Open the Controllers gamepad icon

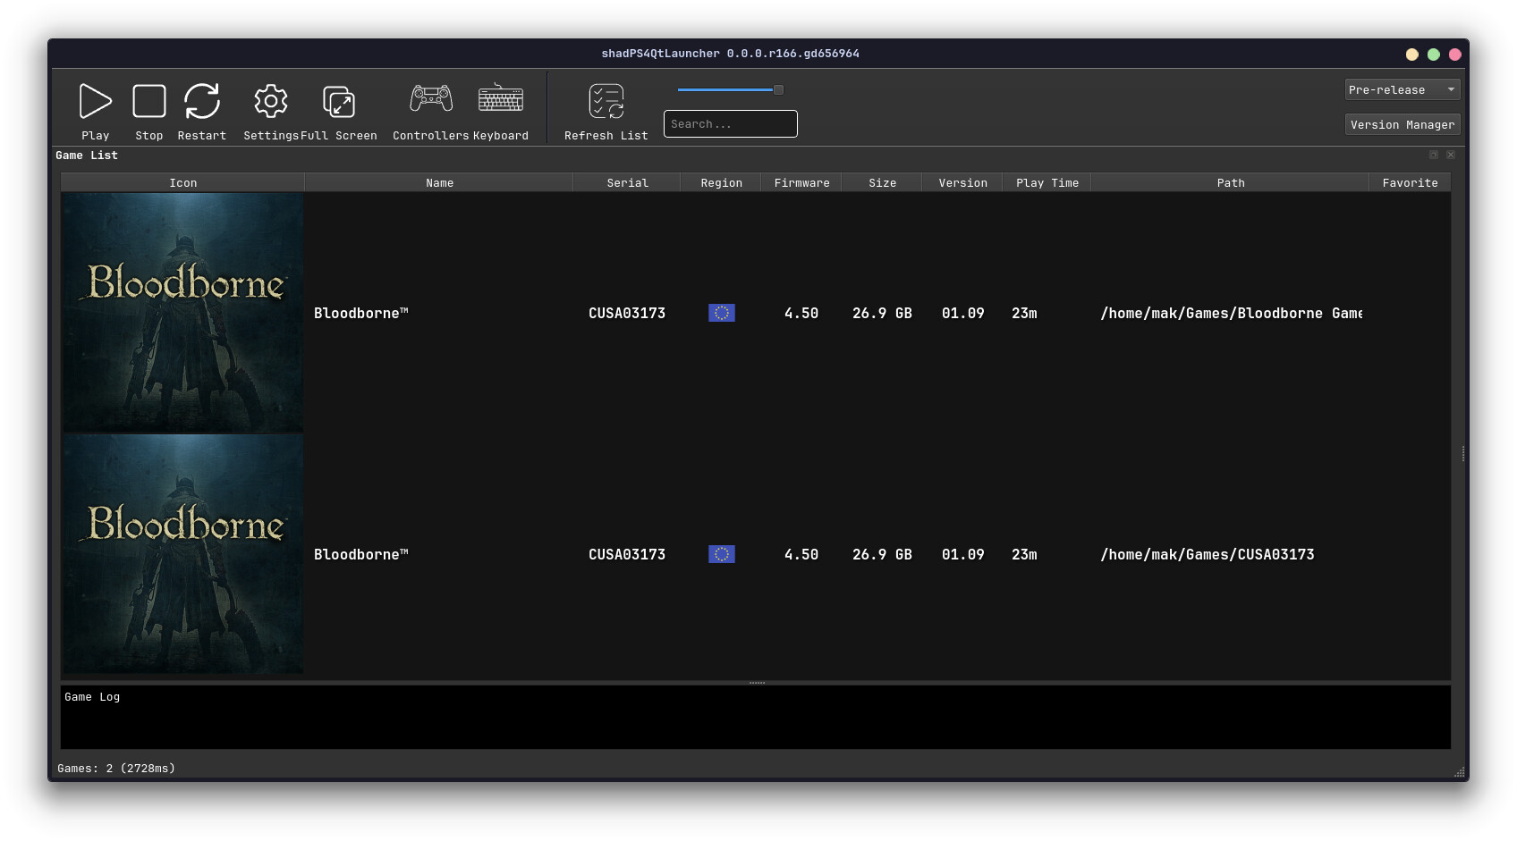tap(431, 99)
